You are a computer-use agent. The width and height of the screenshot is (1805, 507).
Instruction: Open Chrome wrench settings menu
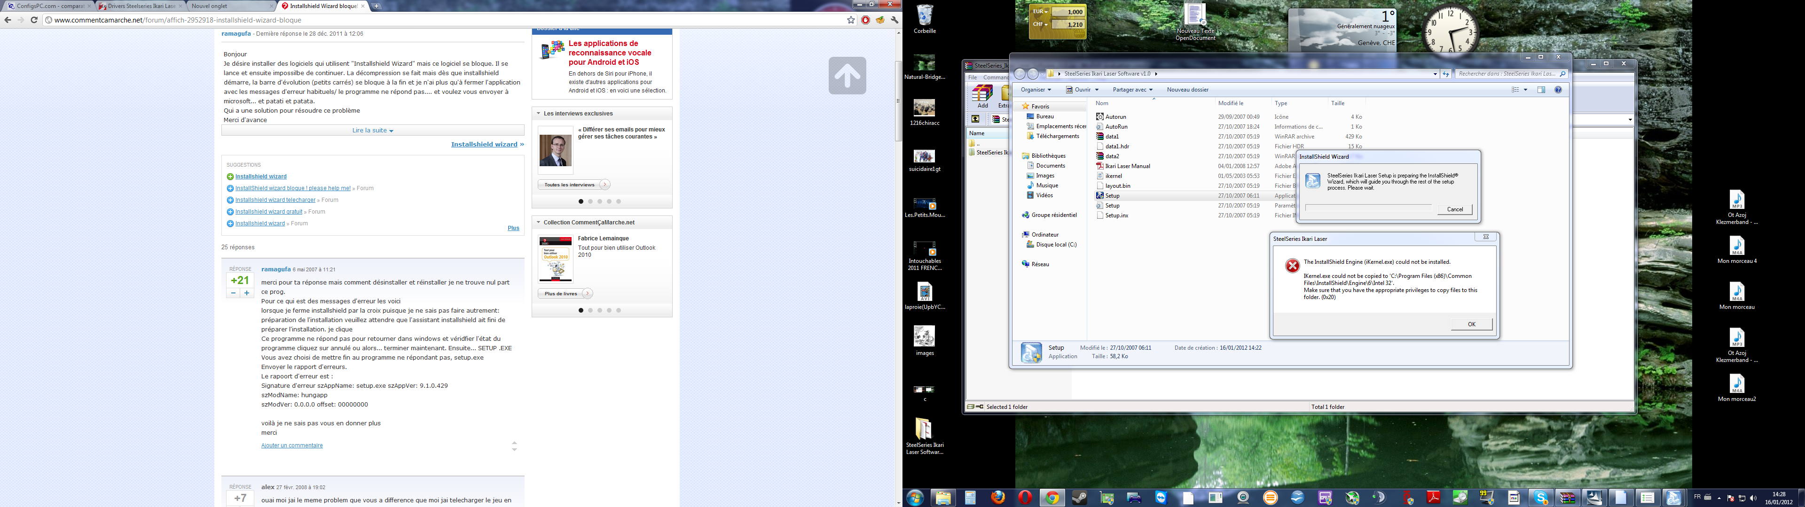pos(894,20)
